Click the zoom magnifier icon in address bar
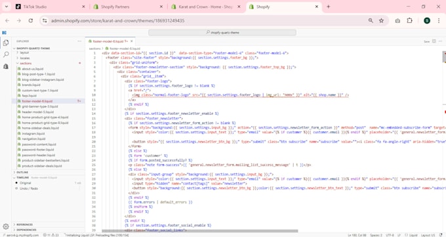 click(x=371, y=20)
